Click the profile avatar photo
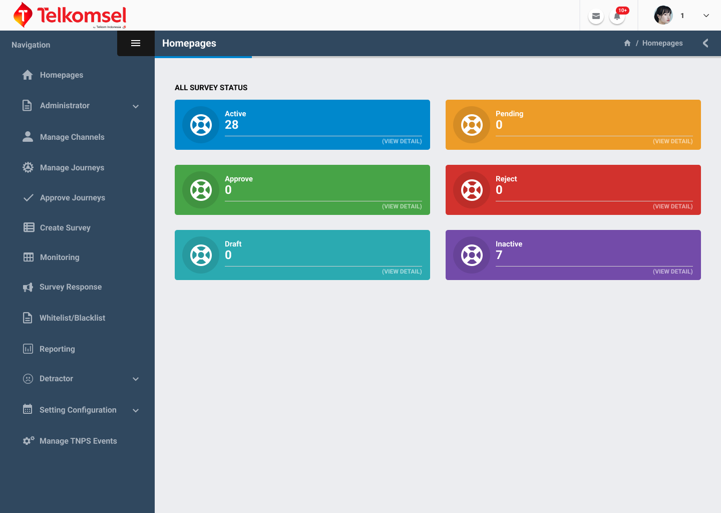Image resolution: width=721 pixels, height=513 pixels. pos(663,15)
